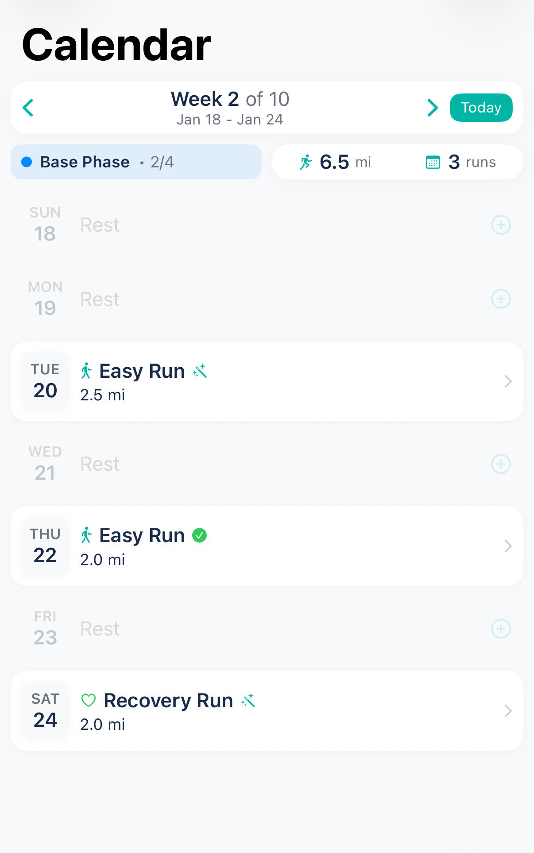Add a workout on Sunday 18
Image resolution: width=534 pixels, height=853 pixels.
click(x=501, y=225)
